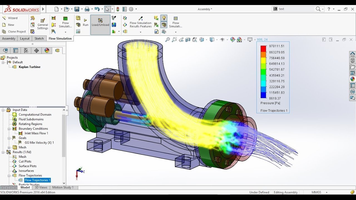Screen dimensions: 356x200
Task: Click the Clone Project button
Action: tap(14, 32)
